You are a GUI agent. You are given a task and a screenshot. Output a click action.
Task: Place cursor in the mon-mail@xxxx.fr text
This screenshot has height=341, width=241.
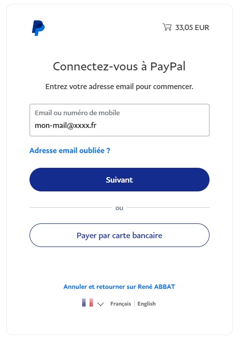pos(65,125)
